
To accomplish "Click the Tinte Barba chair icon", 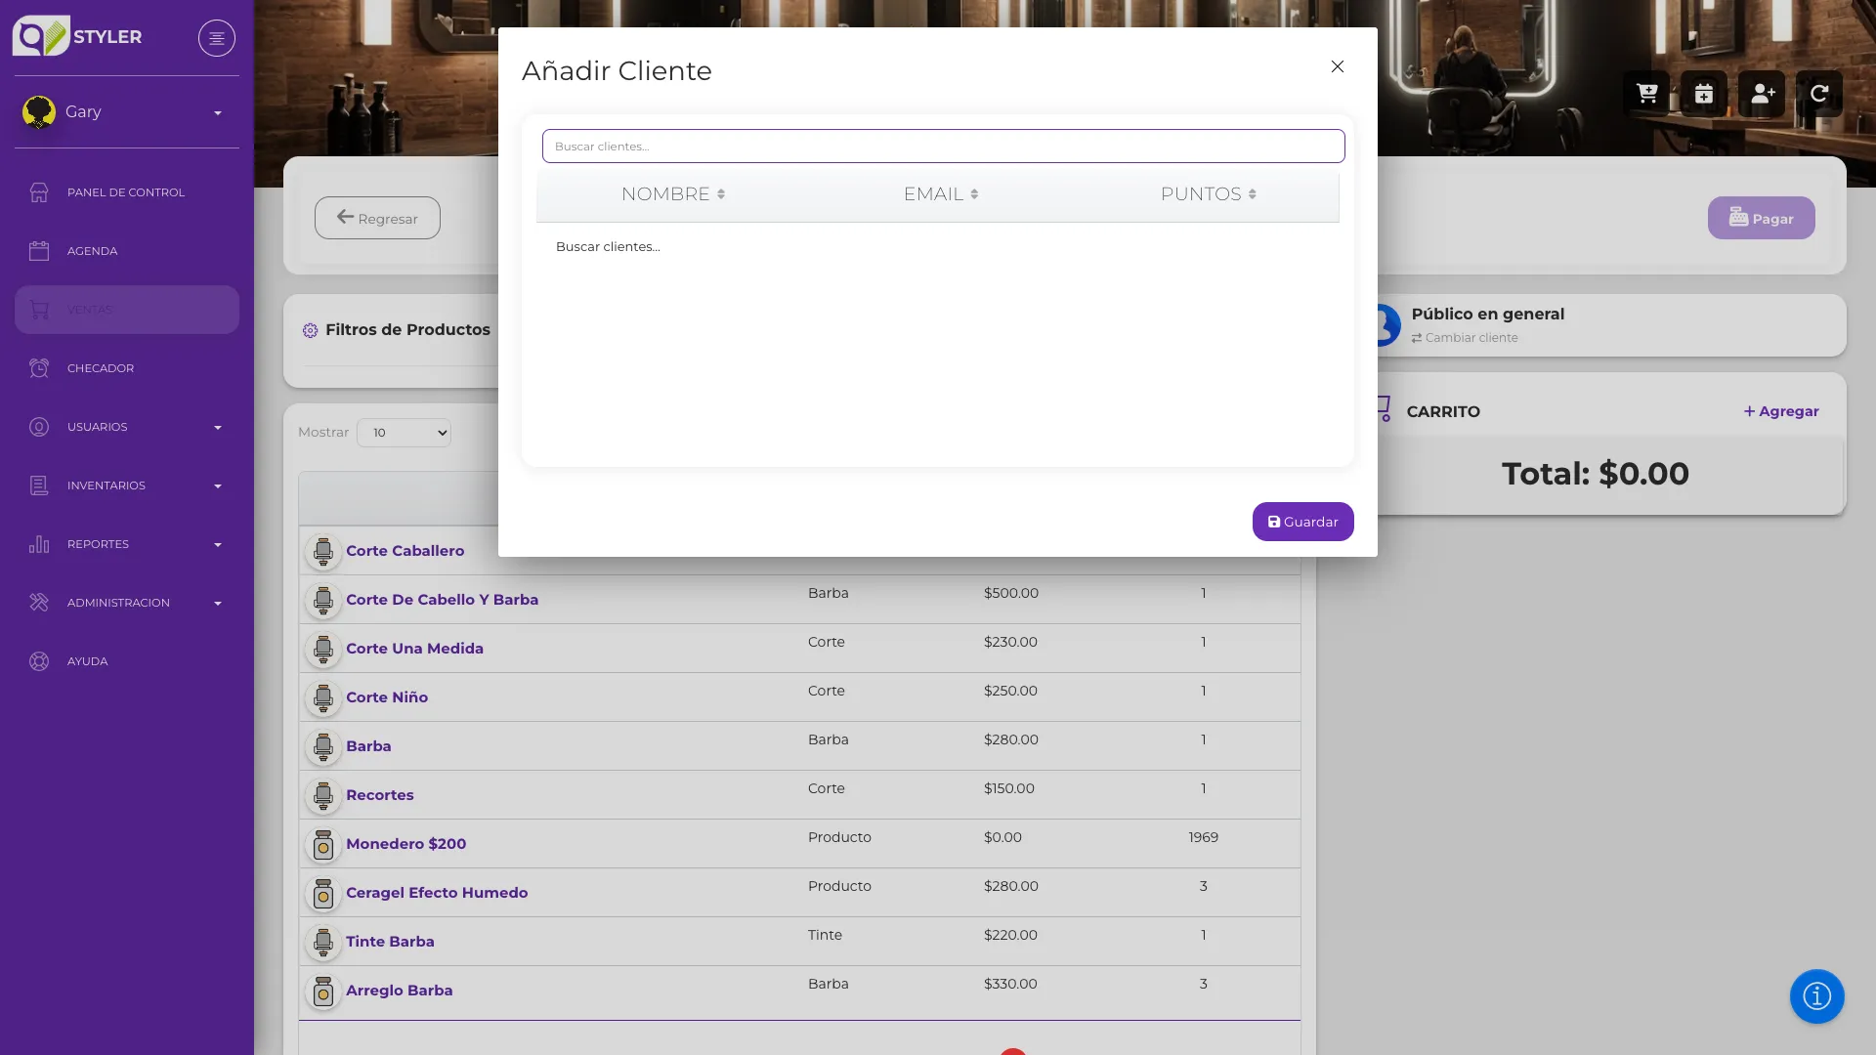I will pyautogui.click(x=323, y=943).
